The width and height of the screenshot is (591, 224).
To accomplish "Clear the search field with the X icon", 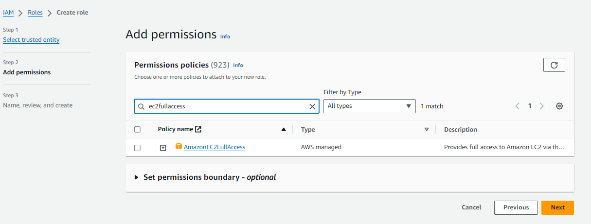I will 313,106.
